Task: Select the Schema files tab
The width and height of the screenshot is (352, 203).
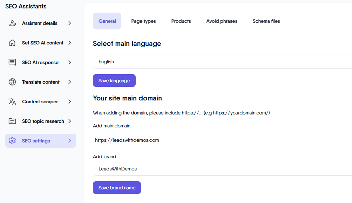Action: pyautogui.click(x=266, y=21)
